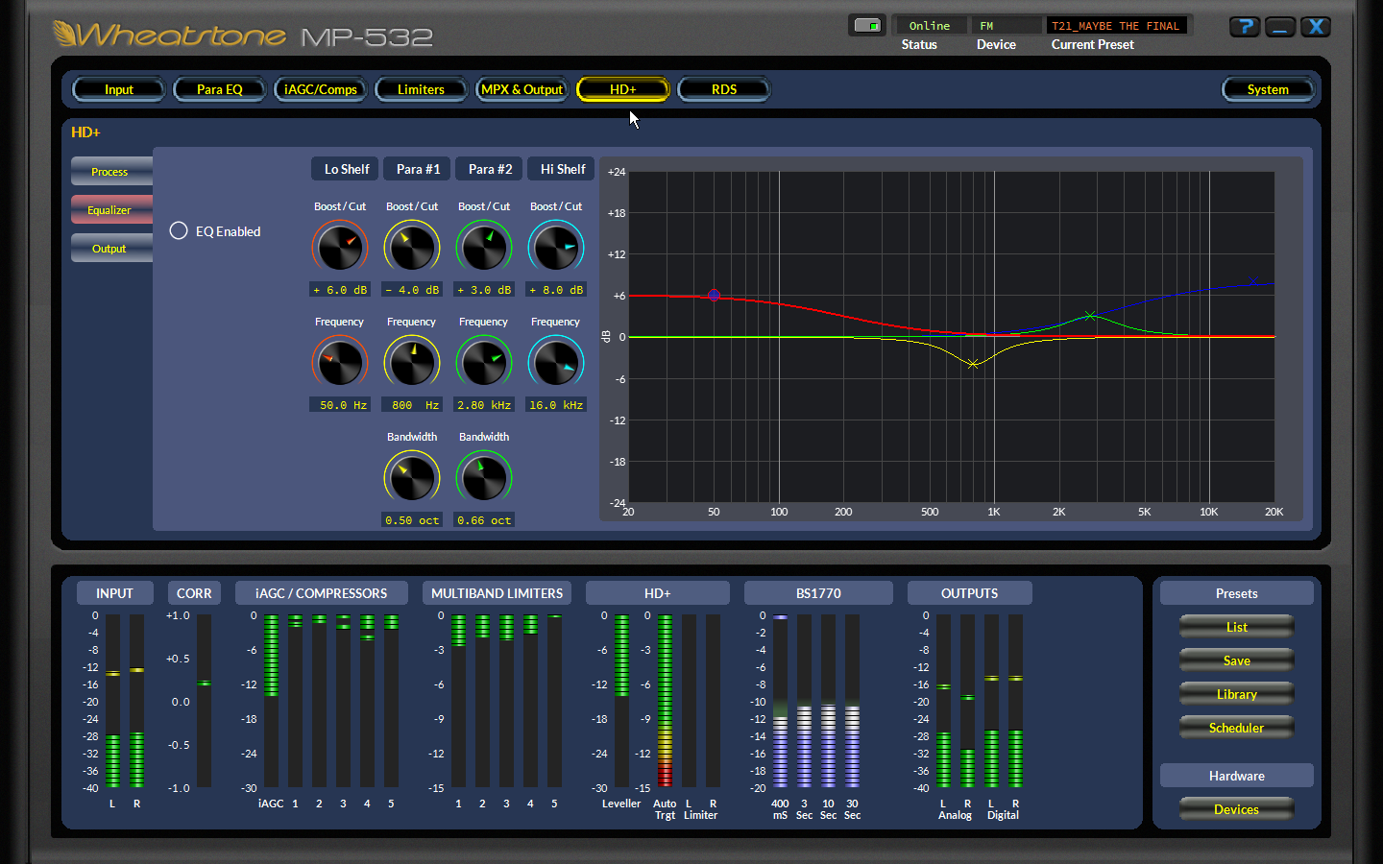Adjust the Lo Shelf Boost/Cut knob
Screen dimensions: 1383x864
pos(340,248)
